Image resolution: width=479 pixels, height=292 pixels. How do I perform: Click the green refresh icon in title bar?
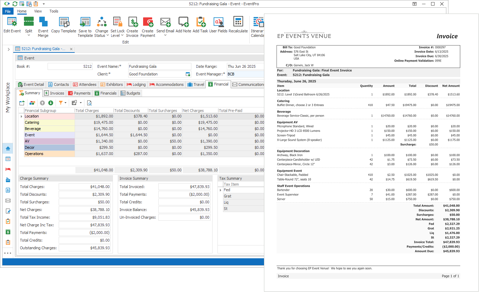[15, 4]
